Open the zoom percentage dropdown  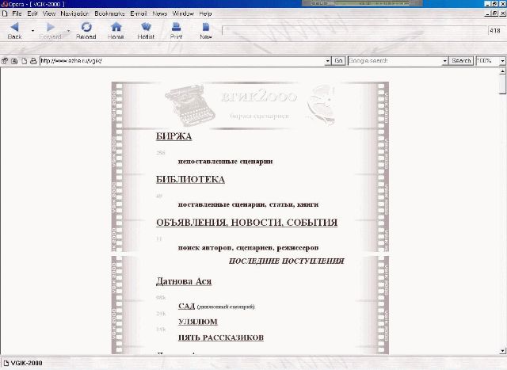coord(502,61)
